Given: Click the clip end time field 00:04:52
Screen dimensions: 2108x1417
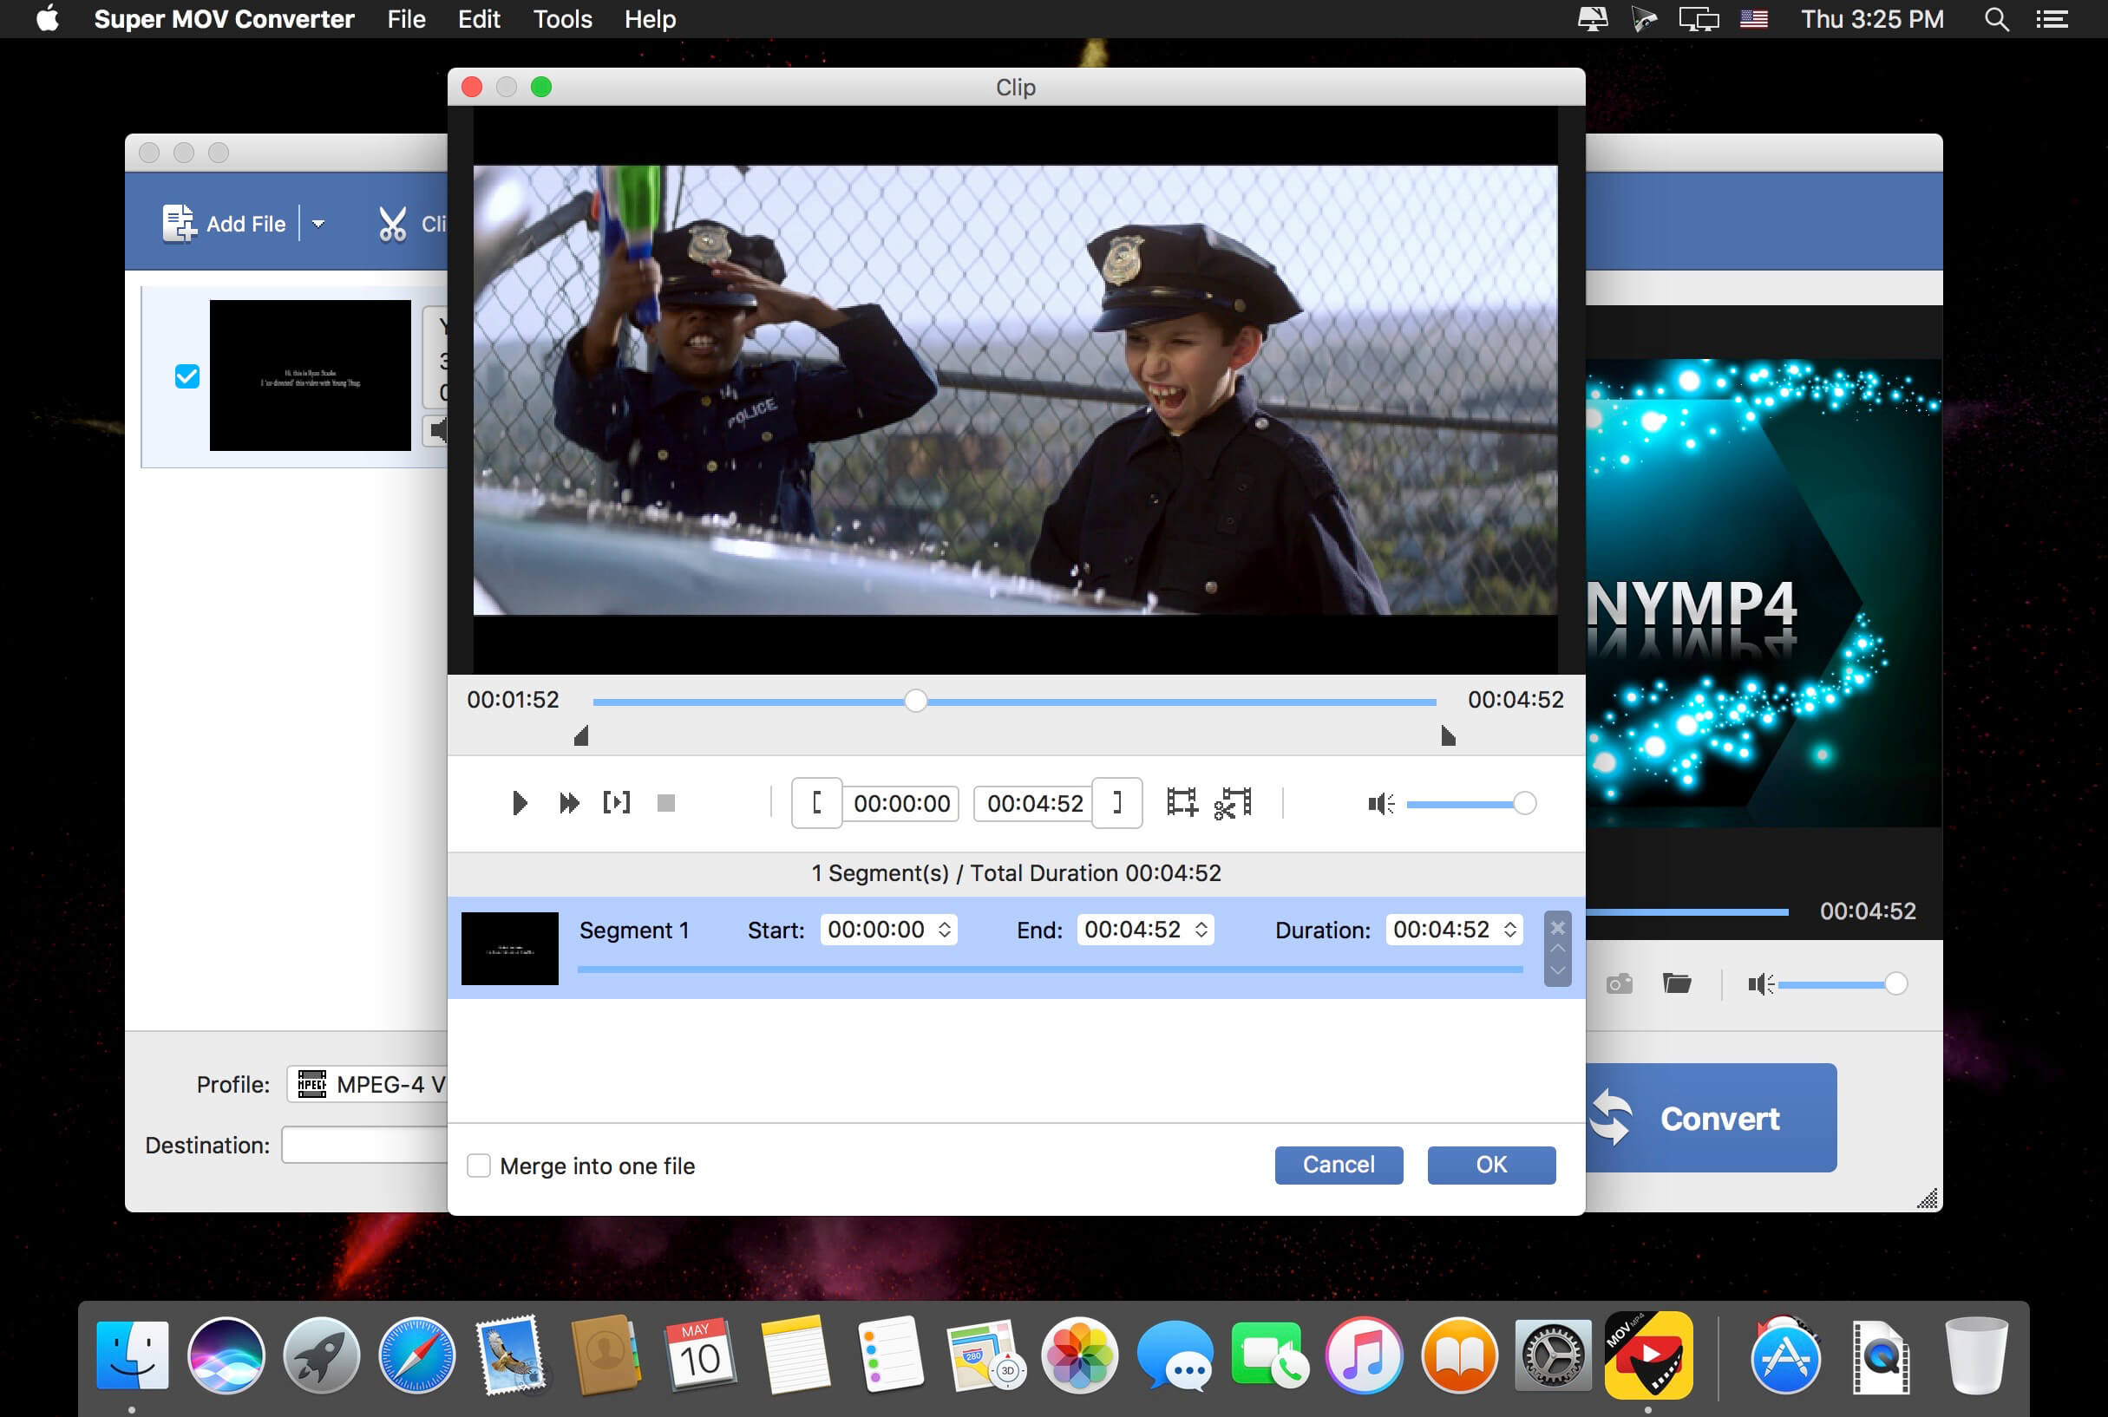Looking at the screenshot, I should (1034, 803).
